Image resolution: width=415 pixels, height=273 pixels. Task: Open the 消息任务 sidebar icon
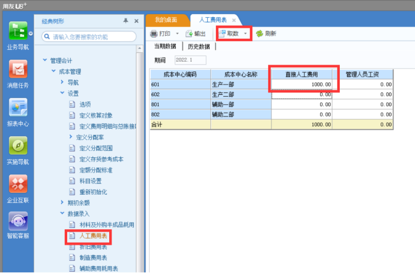pos(18,69)
